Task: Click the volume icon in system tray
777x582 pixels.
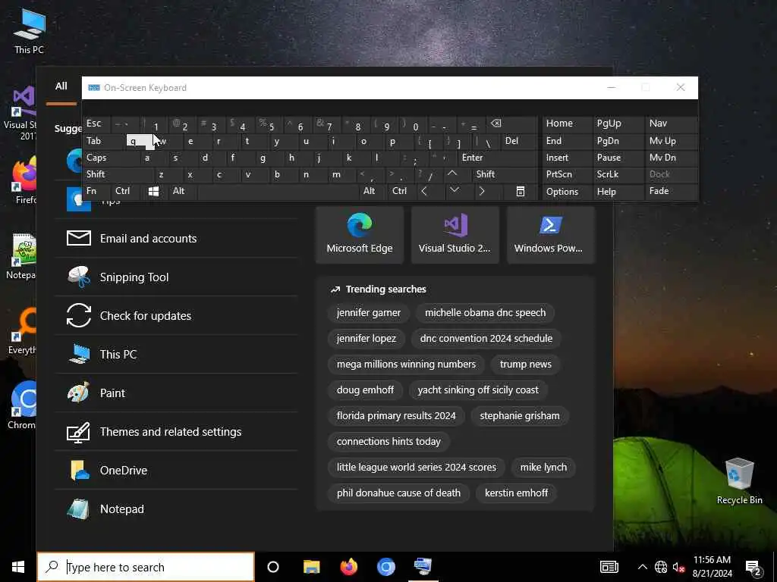Action: pyautogui.click(x=678, y=567)
